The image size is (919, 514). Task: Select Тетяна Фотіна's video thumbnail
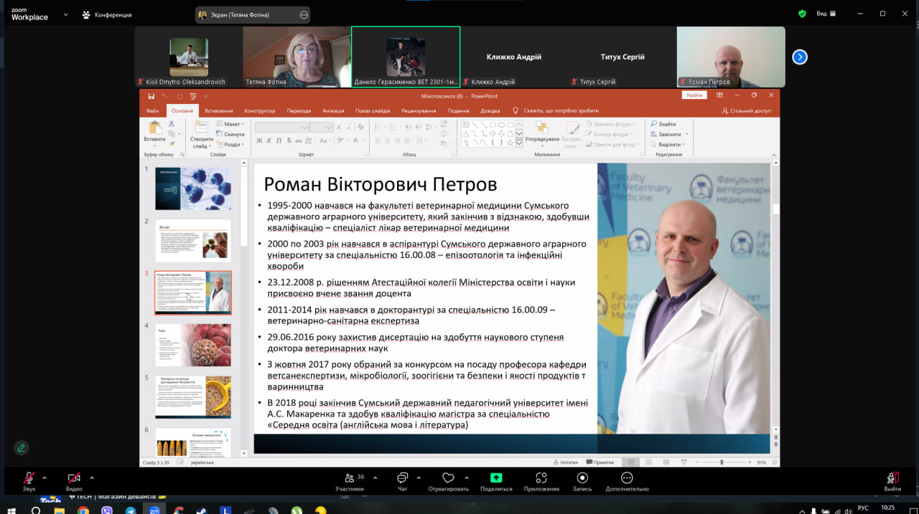(x=297, y=57)
